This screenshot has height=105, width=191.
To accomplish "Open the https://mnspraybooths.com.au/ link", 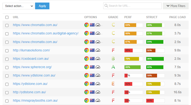I will click(35, 101).
